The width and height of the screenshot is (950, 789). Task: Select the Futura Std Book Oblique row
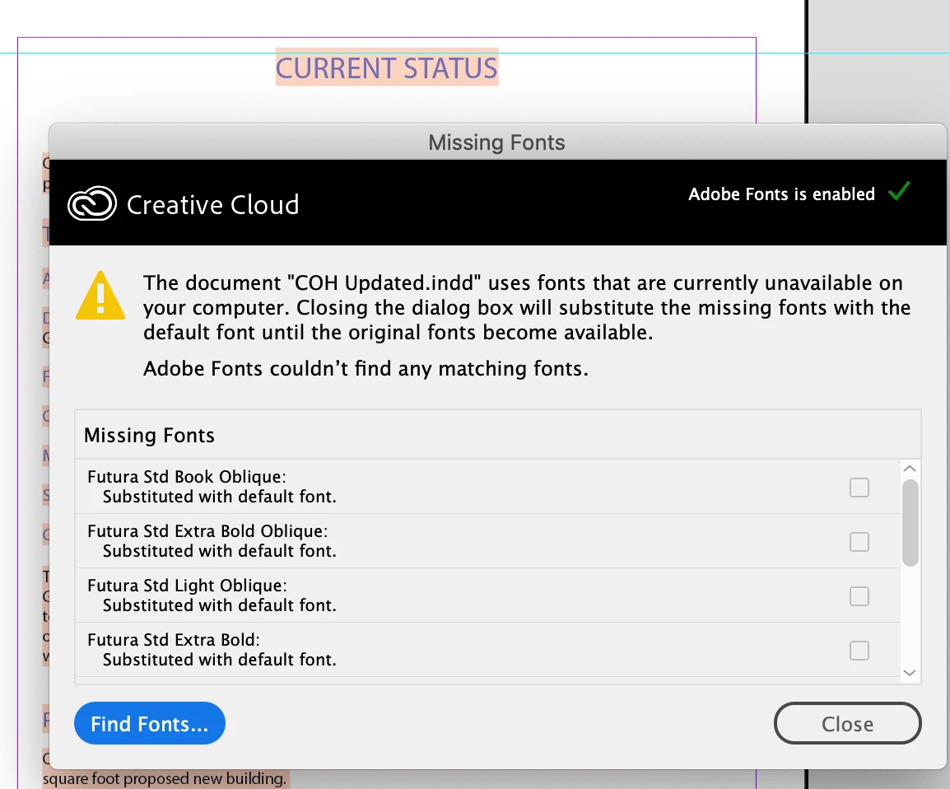(x=487, y=487)
